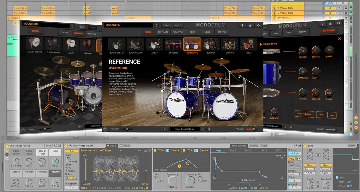The height and width of the screenshot is (192, 360).
Task: Open first filter Clean circuit dropdown
Action: coord(175,151)
